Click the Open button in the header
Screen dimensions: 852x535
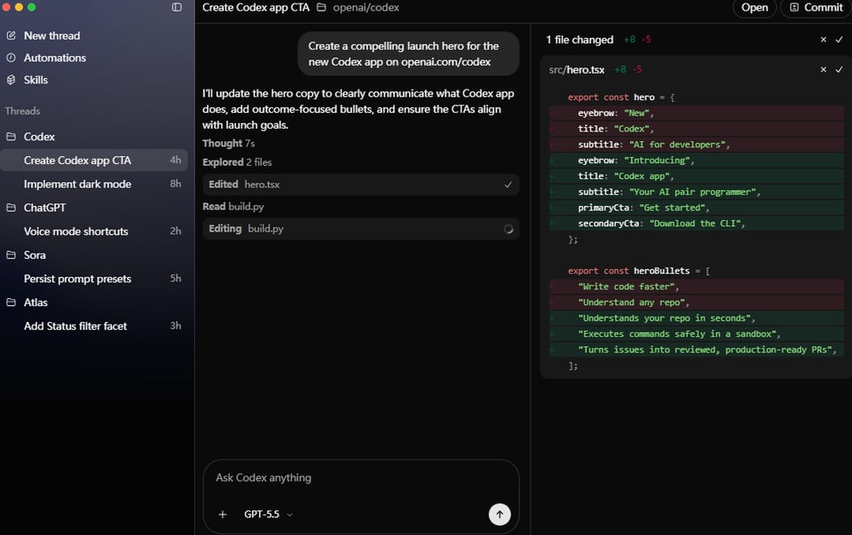tap(754, 8)
